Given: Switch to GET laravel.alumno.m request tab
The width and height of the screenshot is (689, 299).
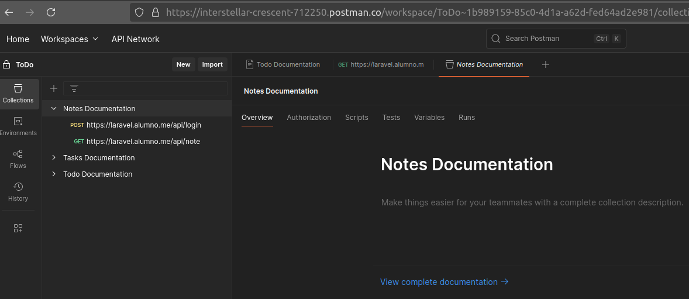Looking at the screenshot, I should click(x=381, y=64).
